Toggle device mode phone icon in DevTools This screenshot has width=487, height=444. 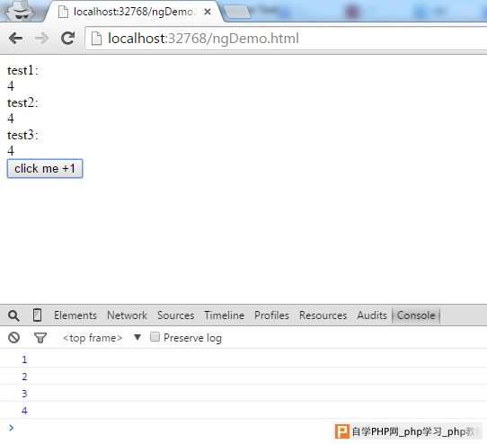pyautogui.click(x=37, y=315)
